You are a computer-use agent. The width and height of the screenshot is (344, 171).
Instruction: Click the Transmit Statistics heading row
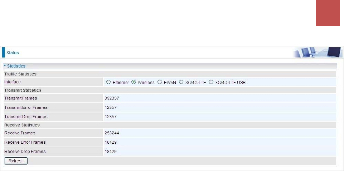tap(170, 90)
